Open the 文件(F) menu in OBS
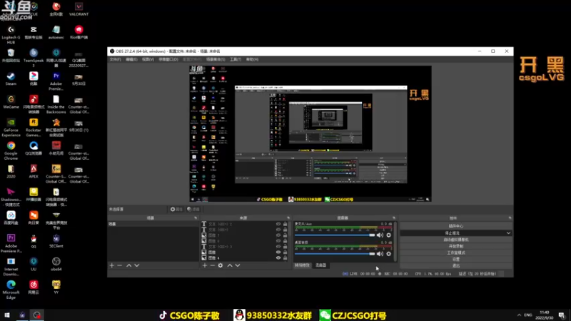571x321 pixels. (x=115, y=59)
